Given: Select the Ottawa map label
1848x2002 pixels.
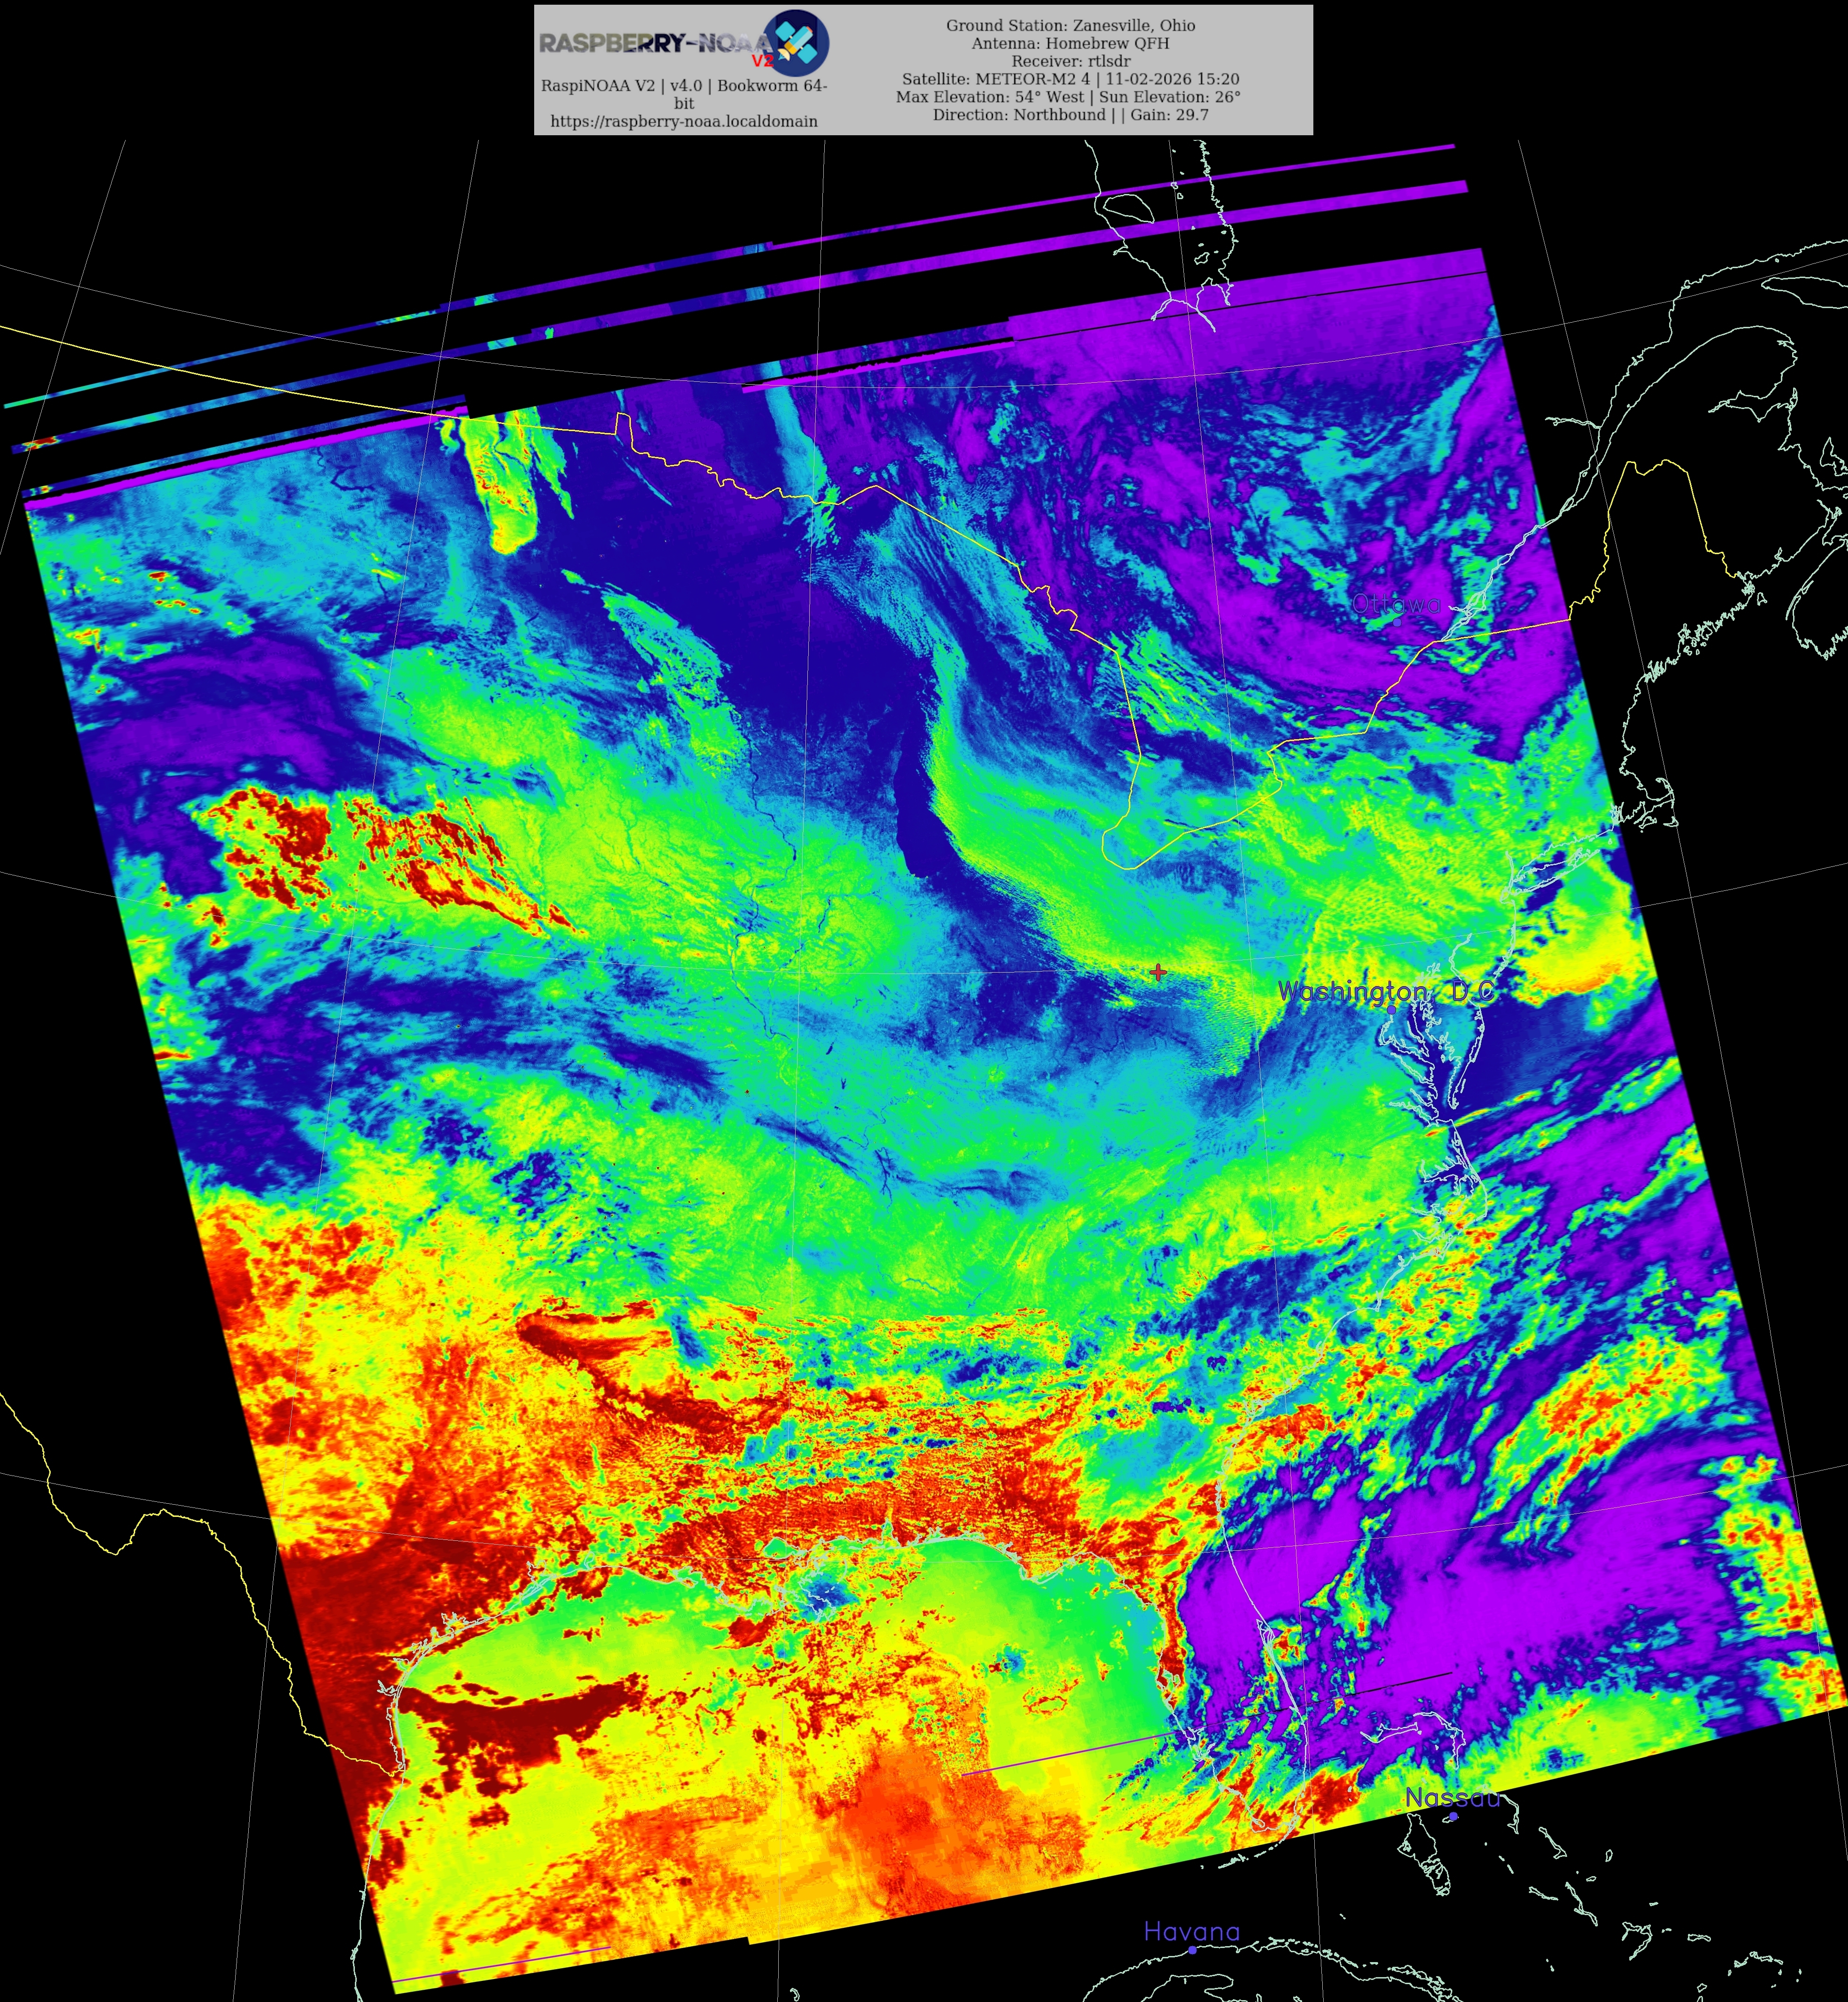Looking at the screenshot, I should tap(1396, 604).
